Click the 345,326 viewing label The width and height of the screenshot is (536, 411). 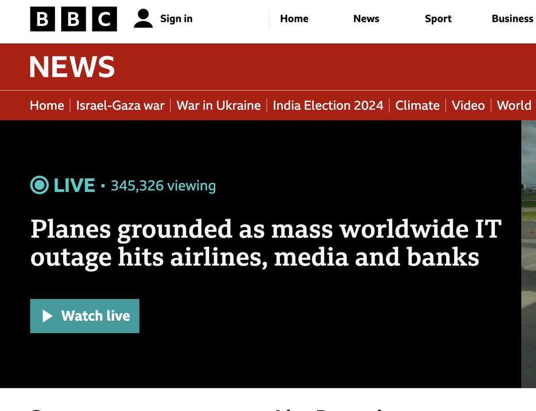click(163, 186)
